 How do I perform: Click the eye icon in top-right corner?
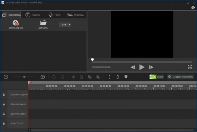193,8
